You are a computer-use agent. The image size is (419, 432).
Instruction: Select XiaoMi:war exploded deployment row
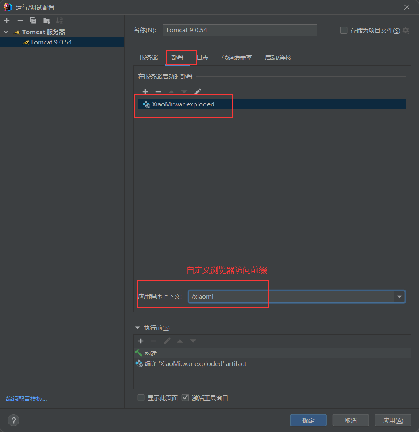[272, 104]
